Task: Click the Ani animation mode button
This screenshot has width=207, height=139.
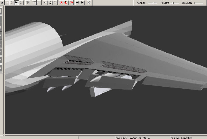Action: point(16,3)
